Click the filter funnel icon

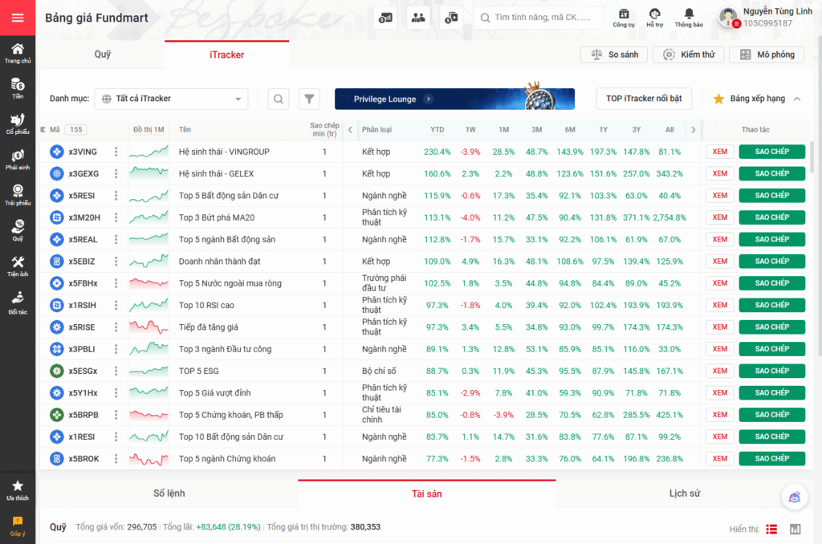click(x=310, y=99)
